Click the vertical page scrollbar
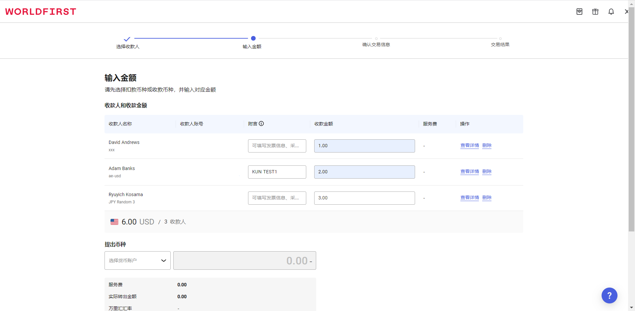635x311 pixels. click(x=631, y=119)
